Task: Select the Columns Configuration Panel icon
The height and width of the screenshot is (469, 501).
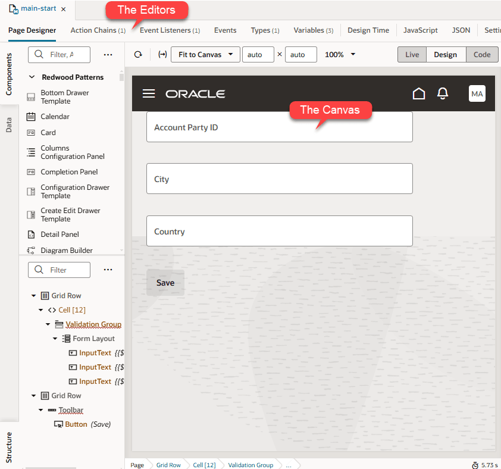Action: pyautogui.click(x=31, y=152)
